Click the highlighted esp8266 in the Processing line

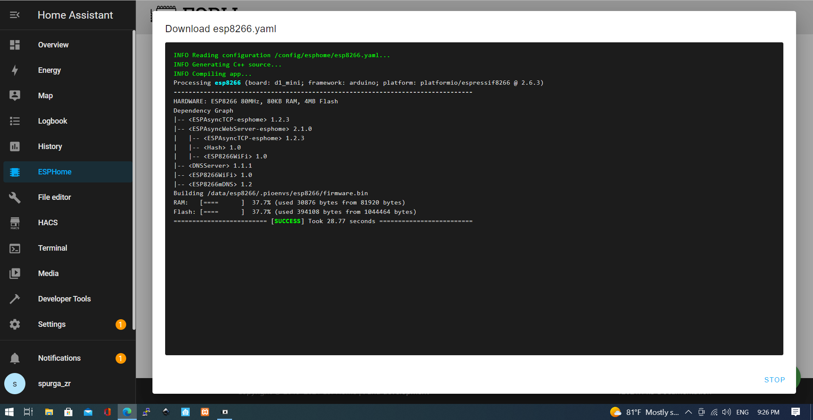click(x=227, y=83)
